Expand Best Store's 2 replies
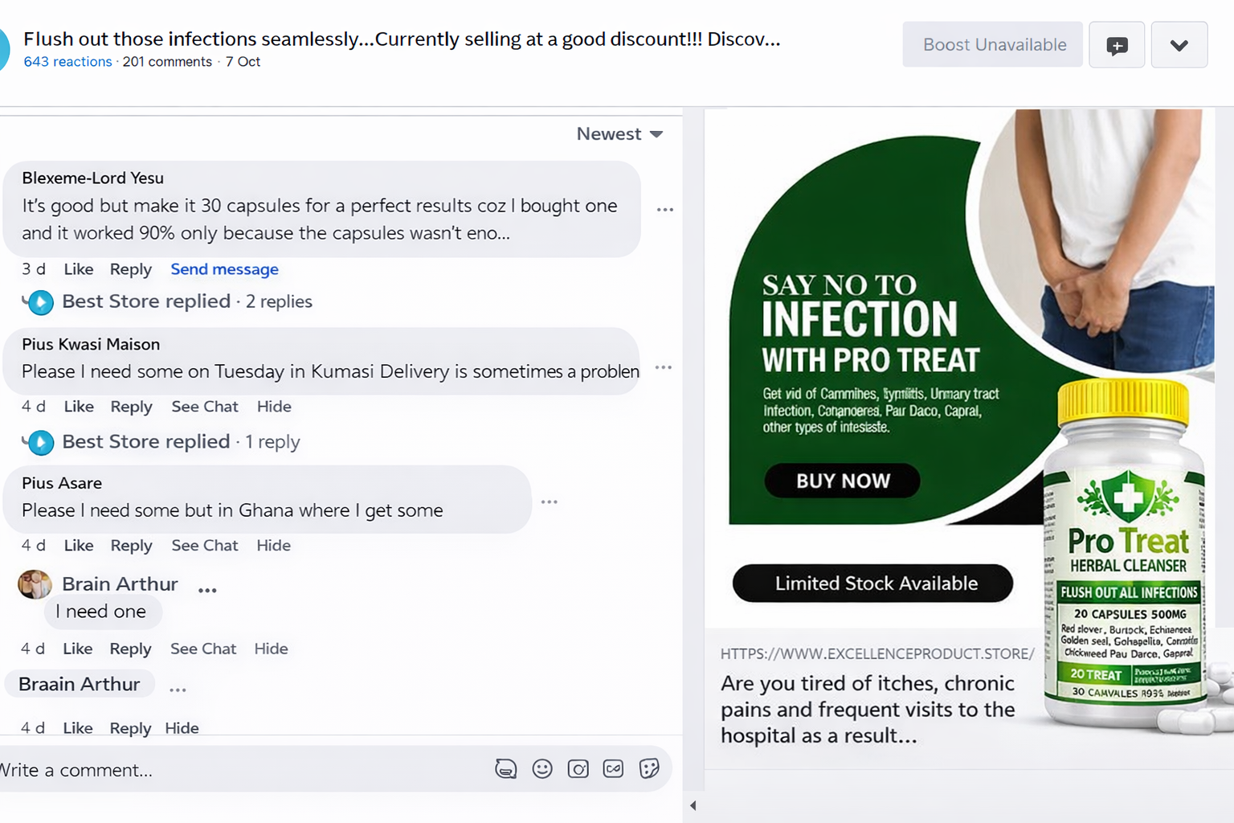 coord(186,301)
